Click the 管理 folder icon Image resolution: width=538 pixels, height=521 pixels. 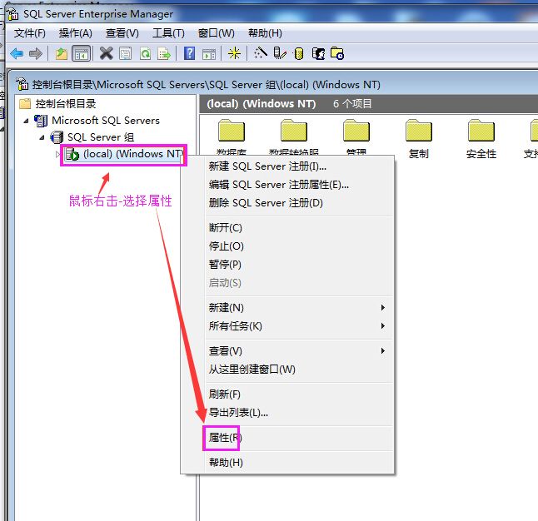pyautogui.click(x=356, y=131)
